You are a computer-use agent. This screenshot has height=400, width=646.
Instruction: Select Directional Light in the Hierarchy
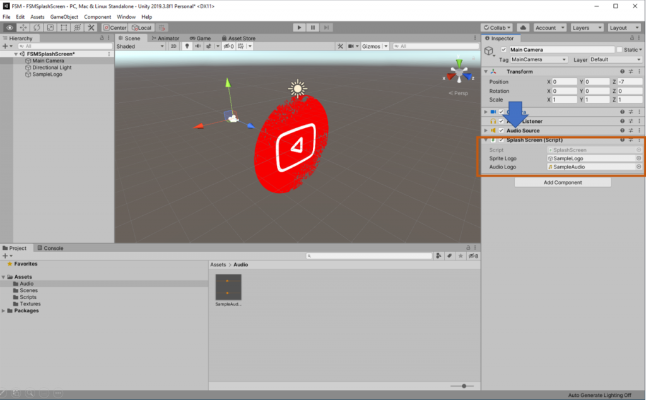[x=52, y=67]
